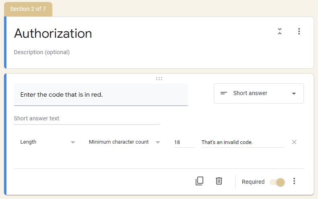
Task: Open the Minimum character count dropdown
Action: [124, 142]
